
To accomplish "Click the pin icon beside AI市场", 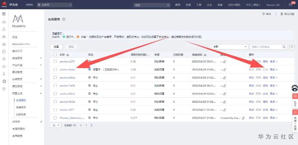I will 41,122.
